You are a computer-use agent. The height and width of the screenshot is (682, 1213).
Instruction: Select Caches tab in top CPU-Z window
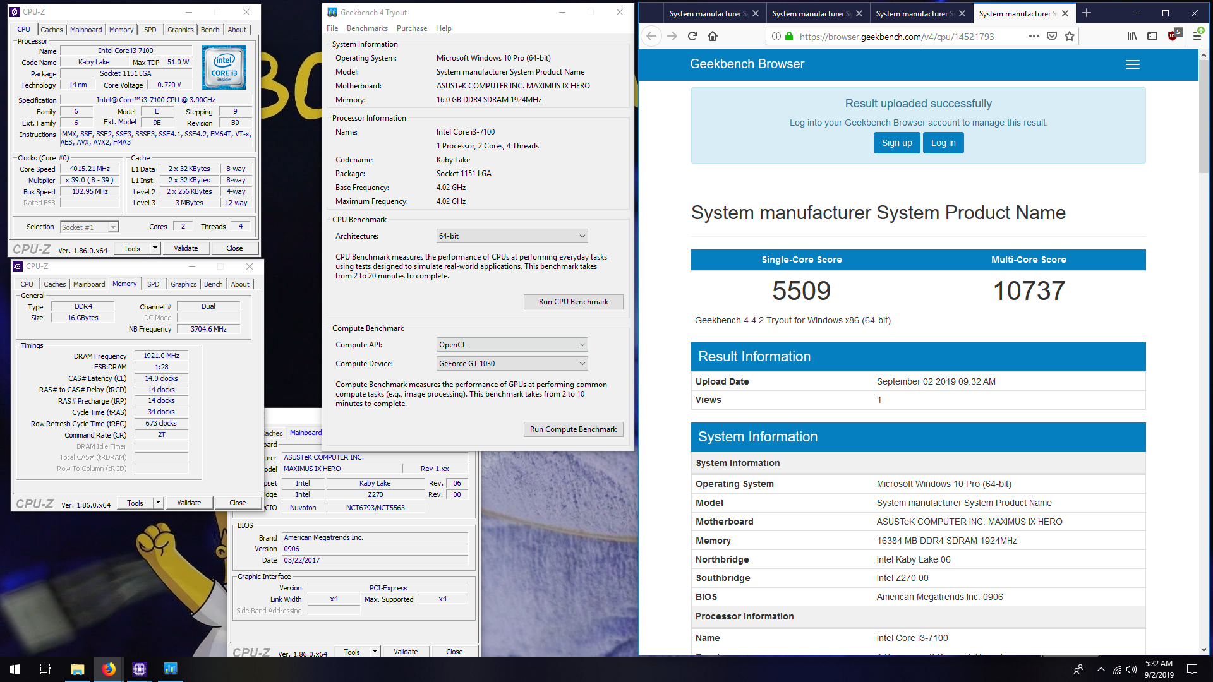(x=52, y=30)
